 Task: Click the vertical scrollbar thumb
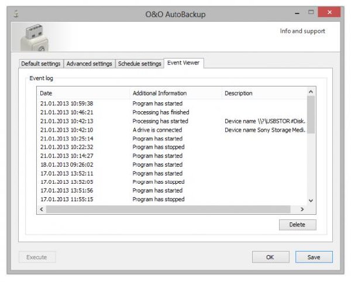[311, 115]
